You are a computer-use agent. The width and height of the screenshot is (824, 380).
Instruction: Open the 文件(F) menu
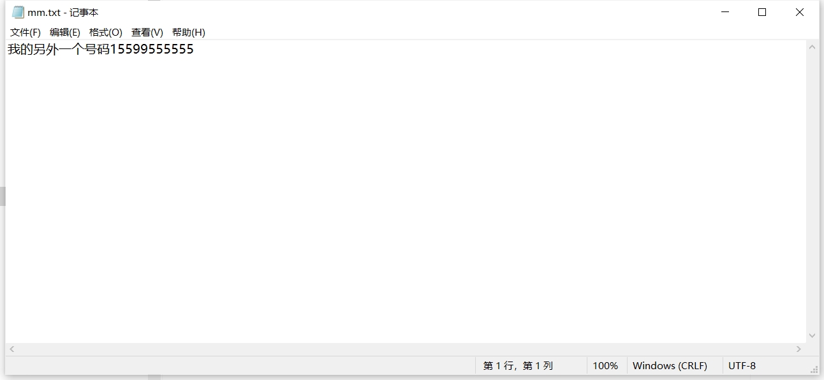(x=26, y=32)
